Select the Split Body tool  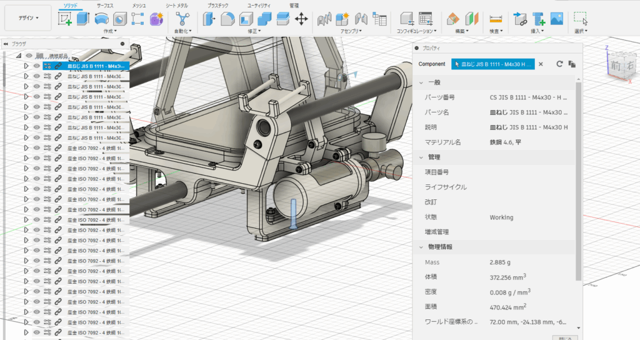[282, 19]
